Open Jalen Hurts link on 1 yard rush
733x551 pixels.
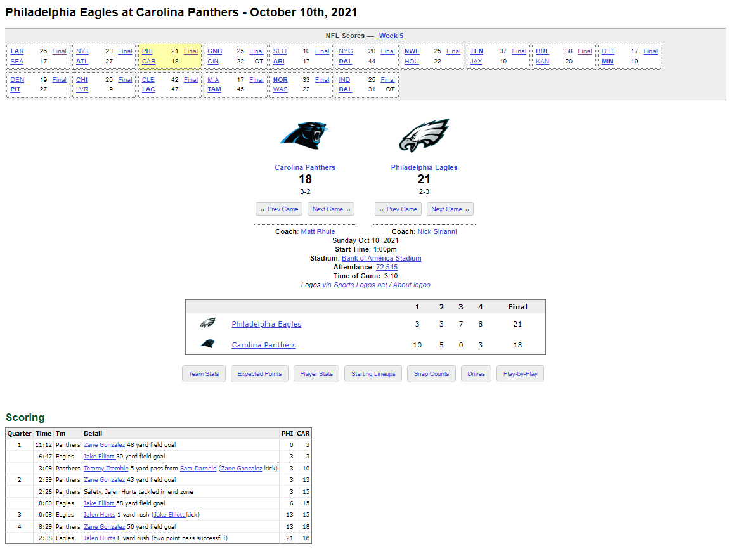coord(99,515)
